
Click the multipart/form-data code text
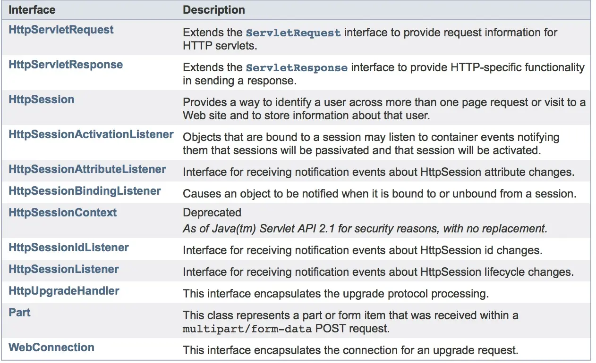pyautogui.click(x=247, y=329)
